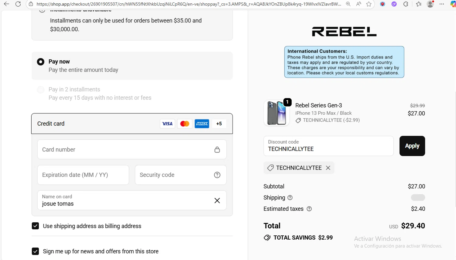Click the Subtotal $27.00 value
The image size is (456, 260).
pos(416,186)
